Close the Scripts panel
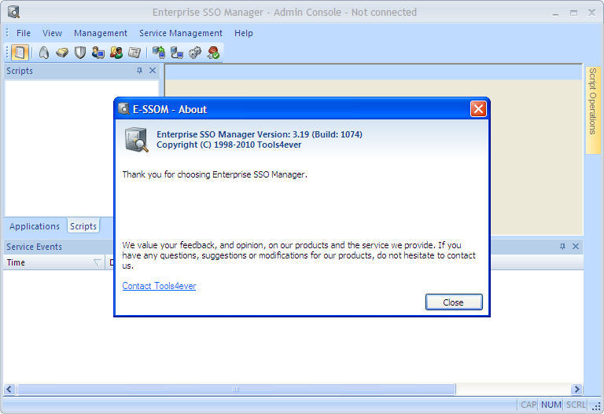This screenshot has width=604, height=414. pyautogui.click(x=153, y=71)
